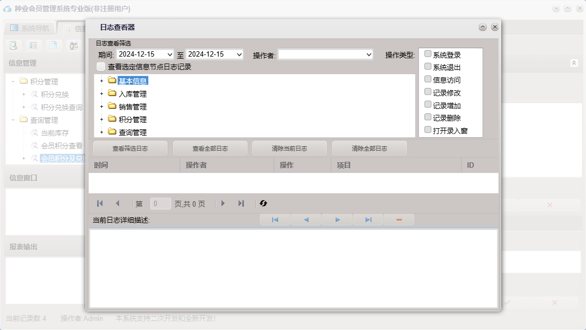Open the start date dropdown

pos(170,54)
